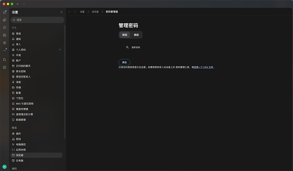The width and height of the screenshot is (293, 171).
Task: Select 配置 in settings sidebar
Action: tap(37, 93)
